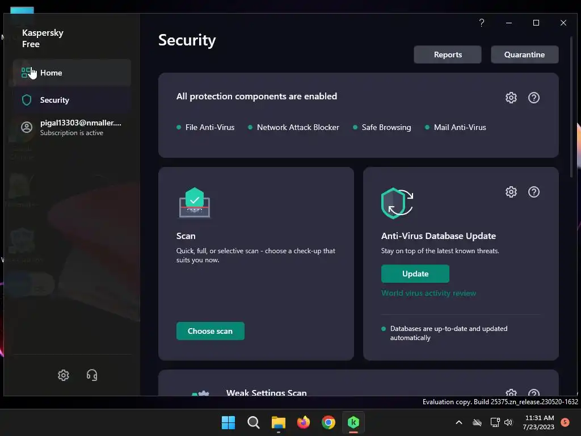
Task: Launch Google Chrome from taskbar
Action: click(x=329, y=422)
